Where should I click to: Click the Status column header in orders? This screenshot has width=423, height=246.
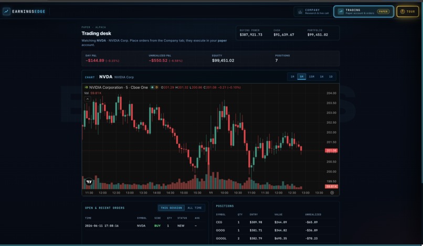(182, 218)
